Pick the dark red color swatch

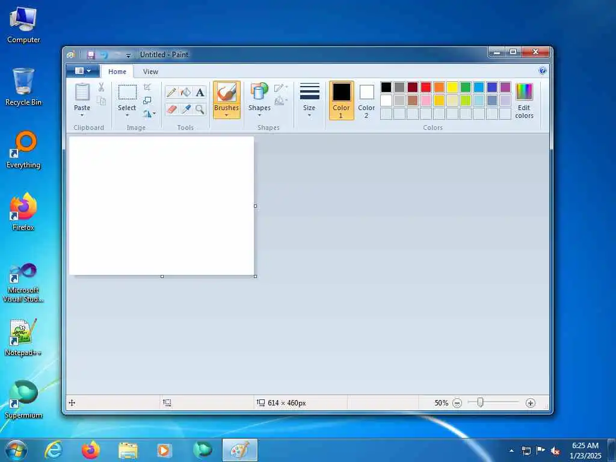(413, 87)
